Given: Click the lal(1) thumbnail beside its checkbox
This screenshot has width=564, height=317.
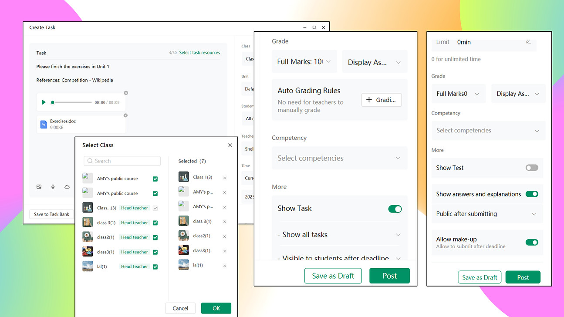Looking at the screenshot, I should (x=88, y=266).
